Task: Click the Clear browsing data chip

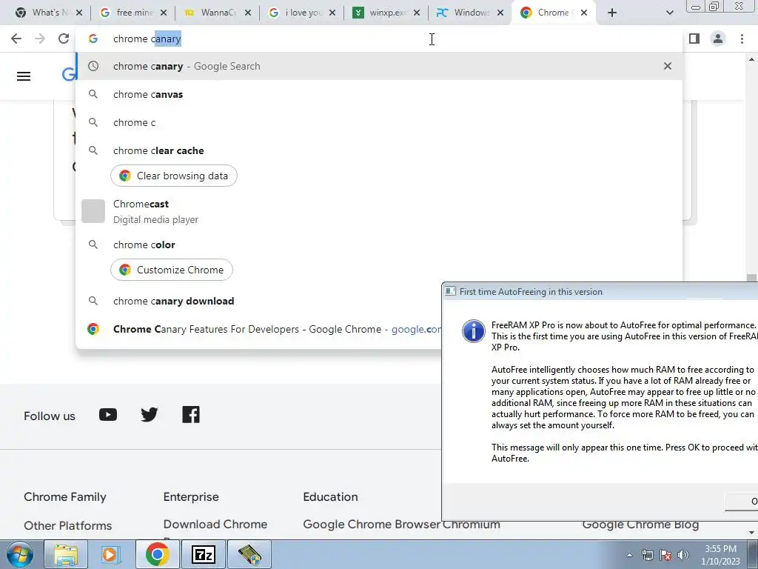Action: tap(173, 176)
